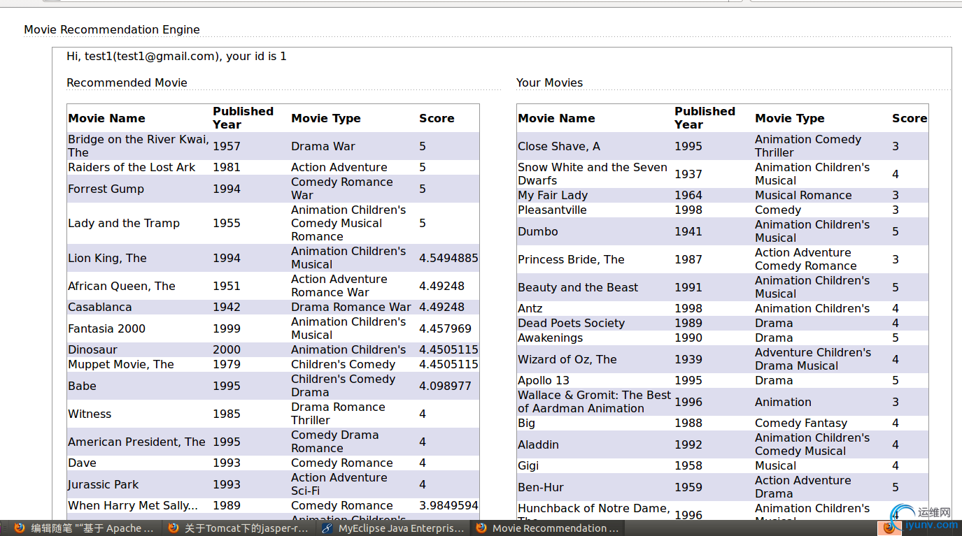Select the Gigi movie name
This screenshot has height=536, width=962.
528,465
